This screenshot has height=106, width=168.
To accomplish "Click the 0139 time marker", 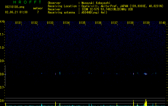I will pos(146,23).
